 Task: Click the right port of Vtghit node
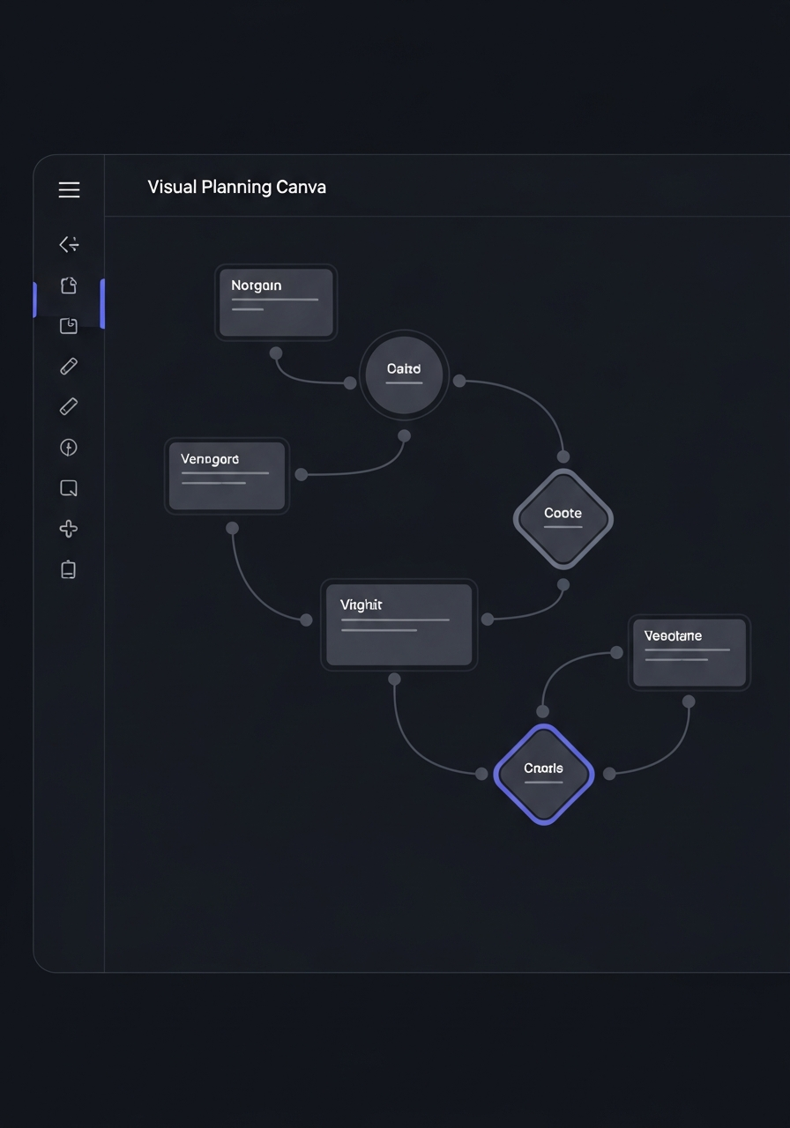[x=488, y=620]
